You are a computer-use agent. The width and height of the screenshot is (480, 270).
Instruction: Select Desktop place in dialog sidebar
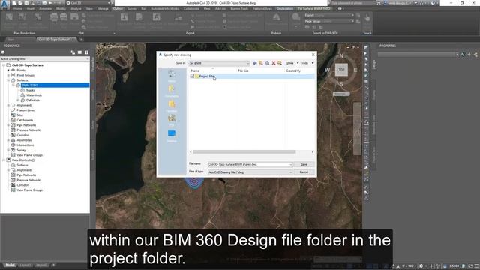click(x=172, y=136)
